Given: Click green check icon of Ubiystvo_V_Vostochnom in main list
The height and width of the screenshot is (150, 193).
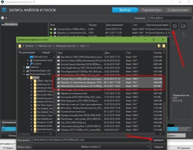Looking at the screenshot, I should [x=51, y=33].
